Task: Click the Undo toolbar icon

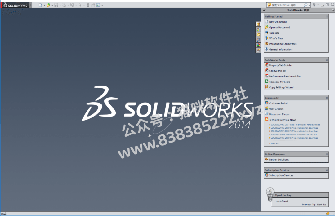Action: point(72,5)
